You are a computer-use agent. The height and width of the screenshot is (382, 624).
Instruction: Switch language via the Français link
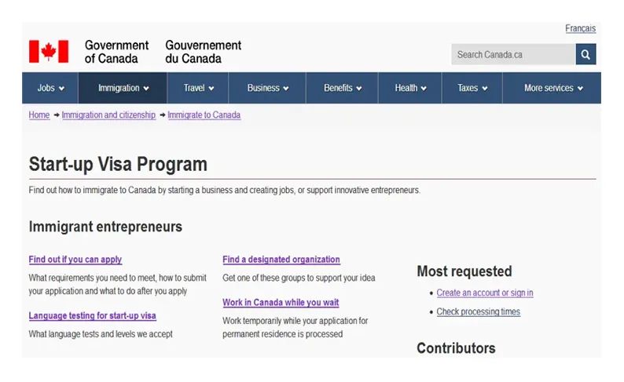tap(580, 28)
